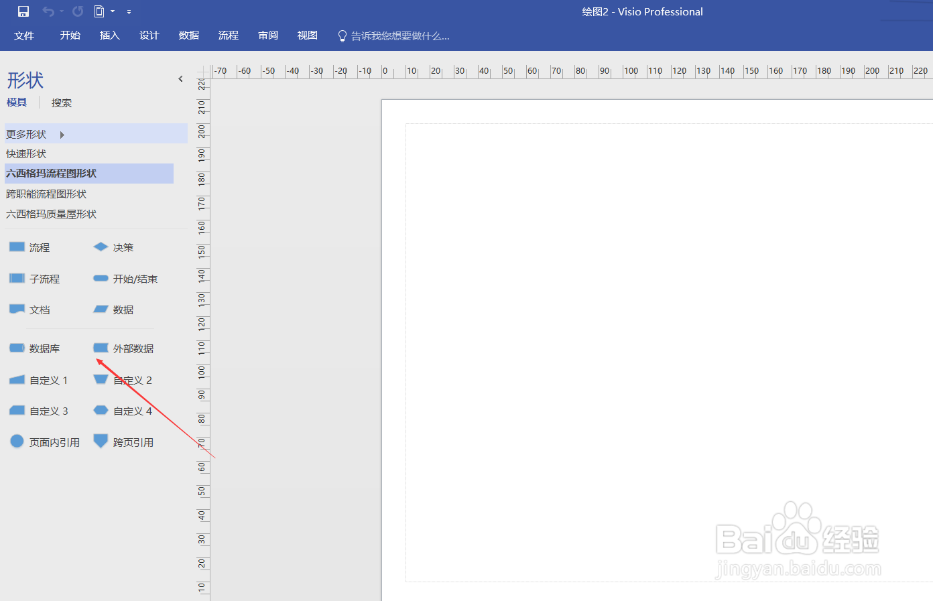Switch to the 设计 ribbon tab
The image size is (933, 601).
149,36
